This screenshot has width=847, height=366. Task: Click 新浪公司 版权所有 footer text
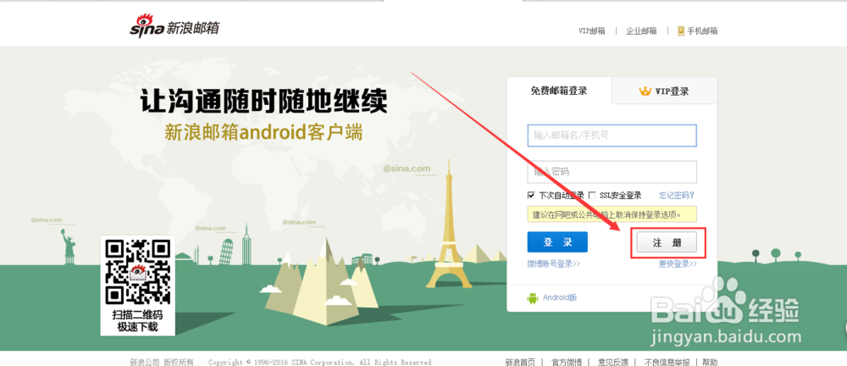pyautogui.click(x=162, y=362)
